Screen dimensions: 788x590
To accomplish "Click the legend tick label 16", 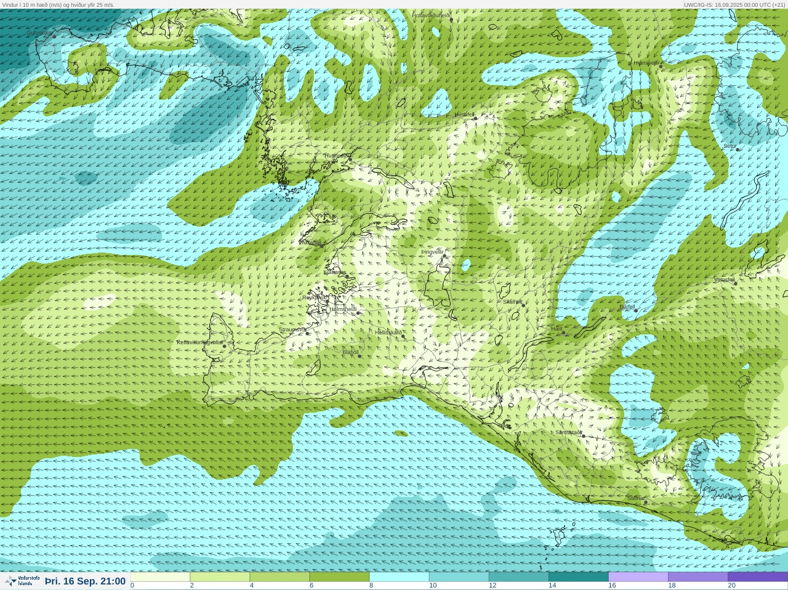I will [612, 586].
